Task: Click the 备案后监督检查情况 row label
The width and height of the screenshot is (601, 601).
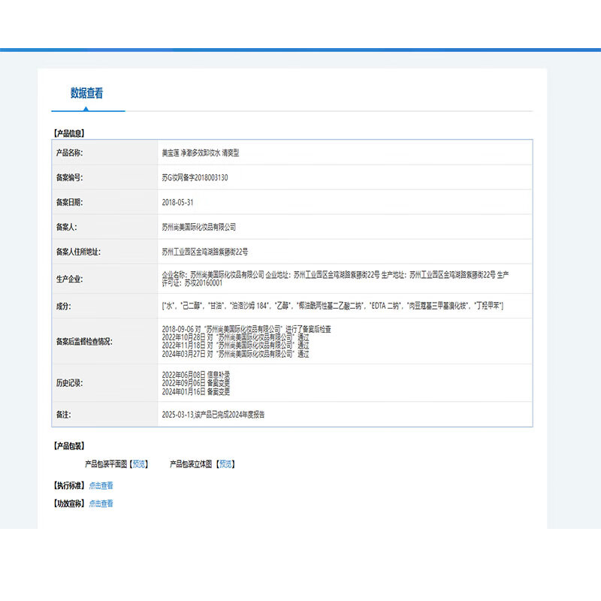Action: point(83,342)
